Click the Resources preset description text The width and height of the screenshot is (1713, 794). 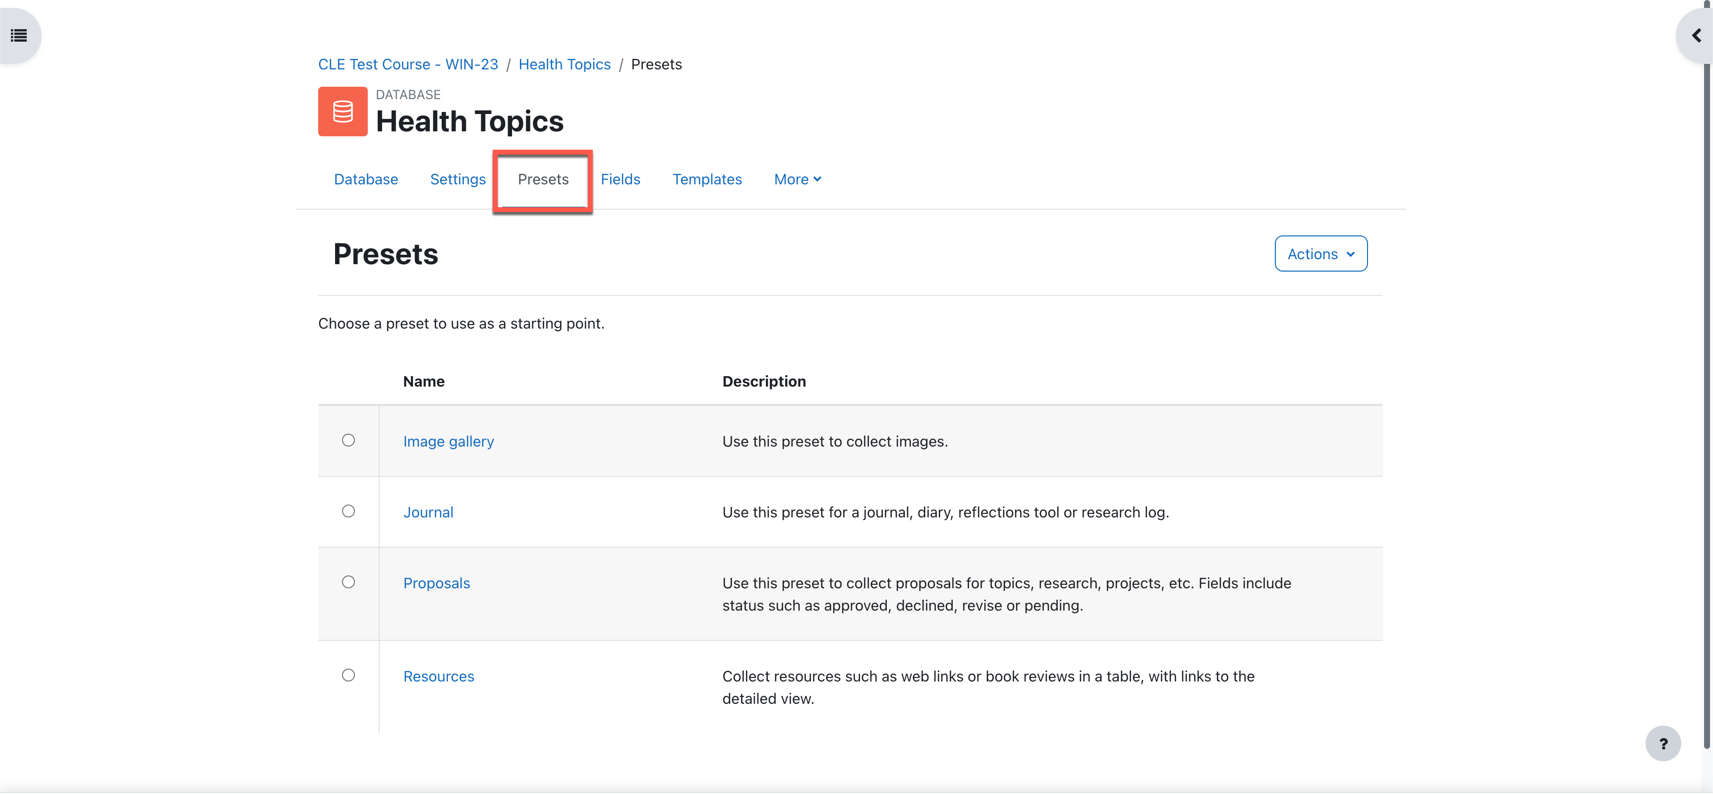(988, 687)
